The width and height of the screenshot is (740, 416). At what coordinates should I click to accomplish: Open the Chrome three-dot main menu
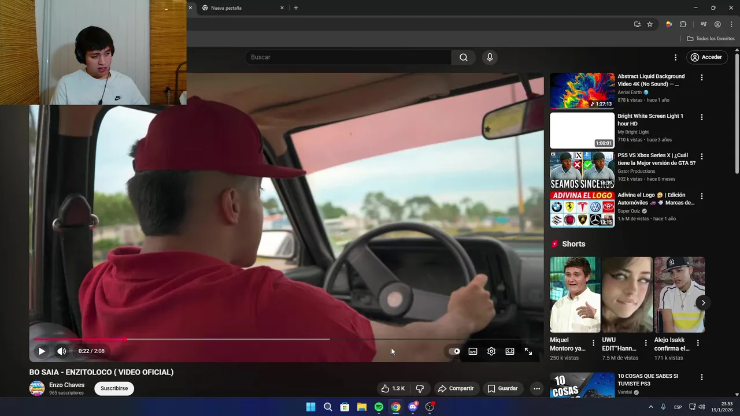[x=731, y=24]
